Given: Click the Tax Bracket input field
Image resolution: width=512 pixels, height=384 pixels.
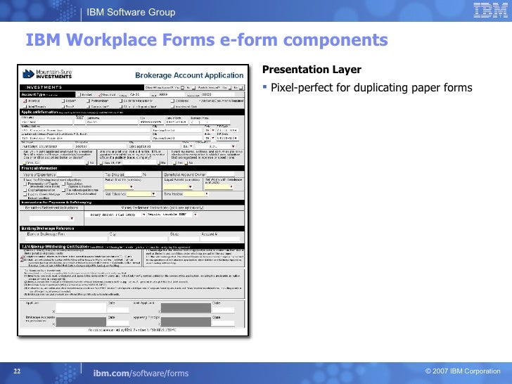Looking at the screenshot, I should pos(134,174).
